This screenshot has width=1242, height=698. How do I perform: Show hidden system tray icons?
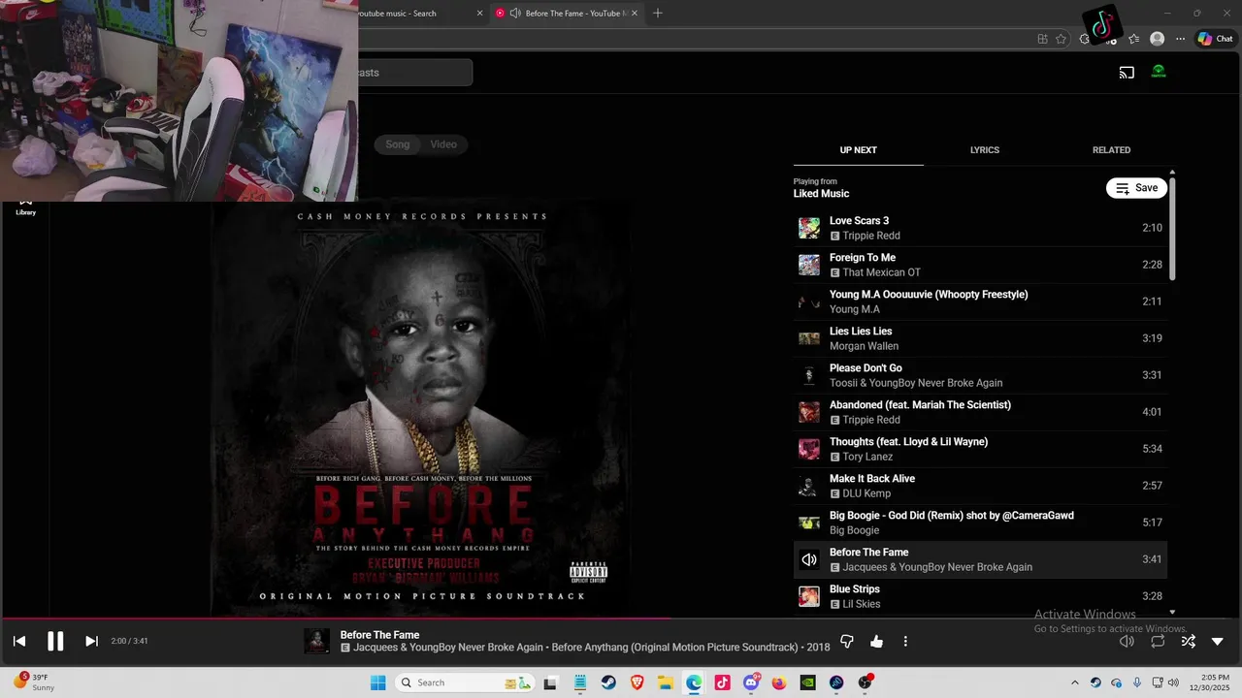(x=1074, y=682)
